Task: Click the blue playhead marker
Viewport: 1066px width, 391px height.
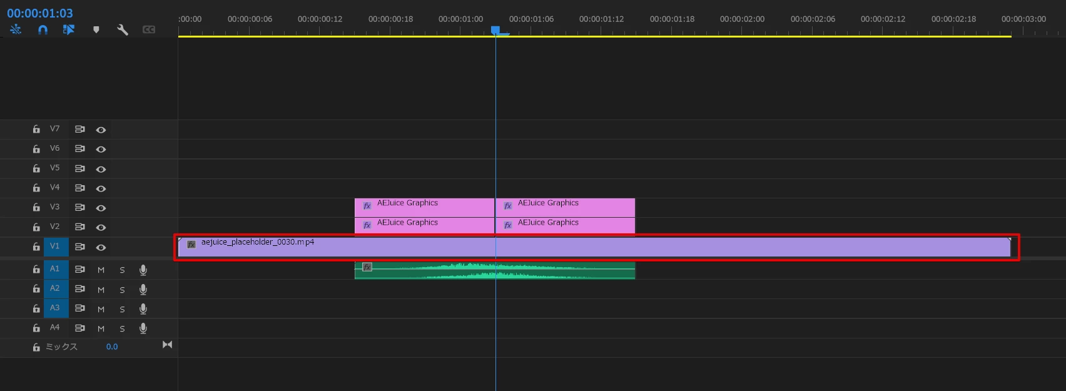Action: click(495, 30)
